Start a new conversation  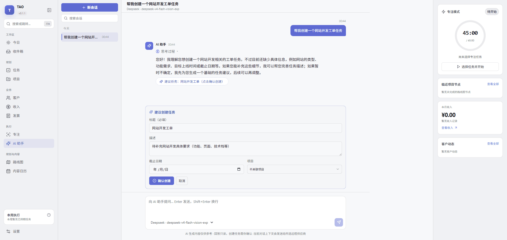point(90,7)
